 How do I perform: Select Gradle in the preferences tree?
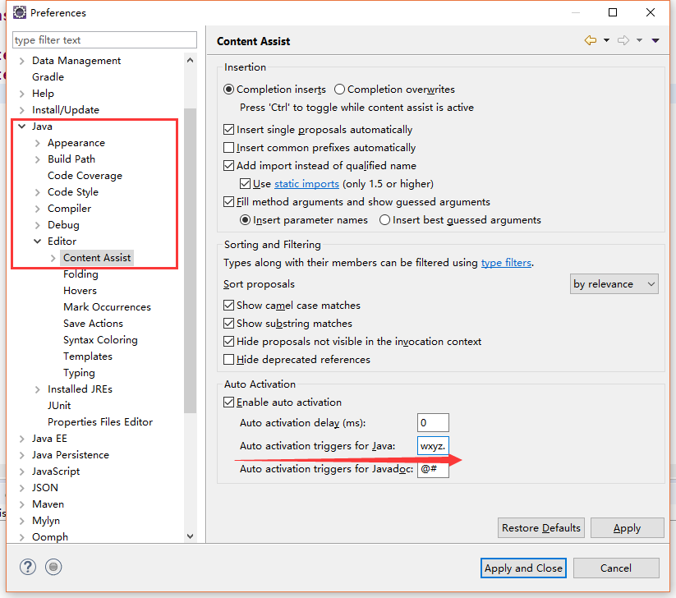pos(48,77)
